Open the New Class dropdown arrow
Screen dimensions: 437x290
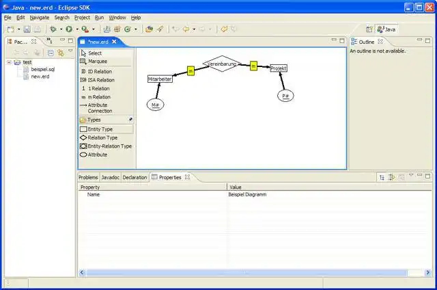(136, 29)
